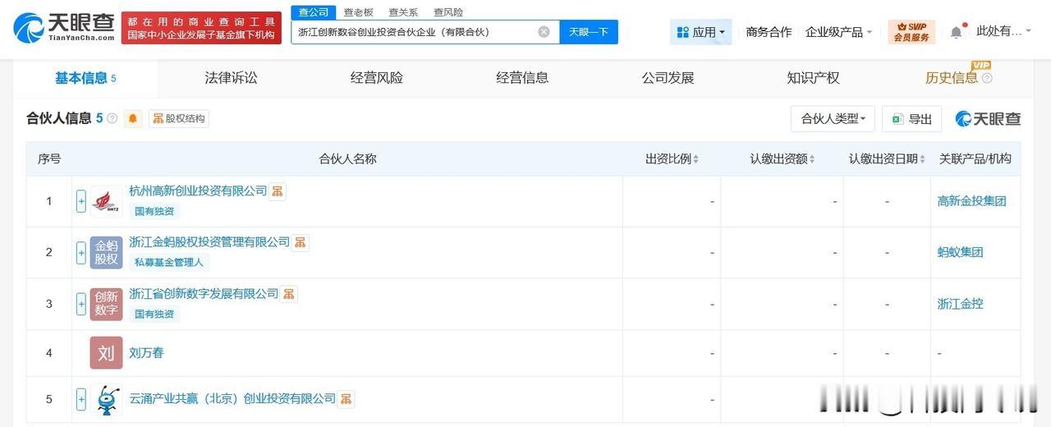Switch to the 经营信息 tab
Image resolution: width=1051 pixels, height=427 pixels.
[522, 78]
